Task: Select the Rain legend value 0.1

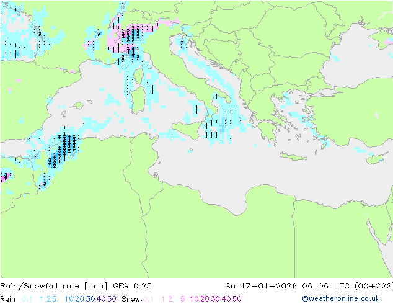Action: [x=27, y=299]
